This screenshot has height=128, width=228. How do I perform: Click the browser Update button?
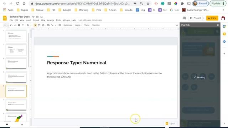218,4
